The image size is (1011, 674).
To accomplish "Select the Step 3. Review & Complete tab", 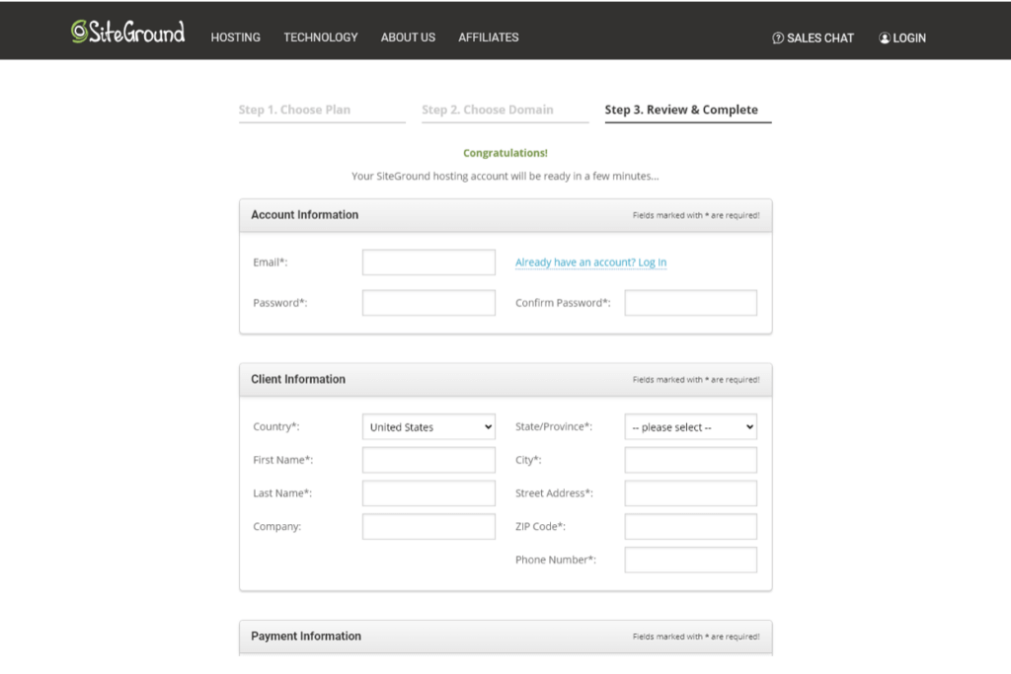I will tap(680, 109).
